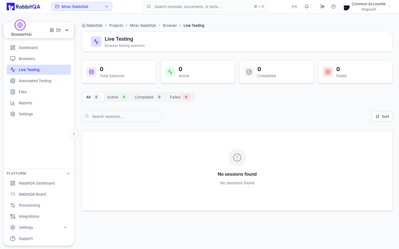Open the live broadcast signal icon

pos(294,7)
